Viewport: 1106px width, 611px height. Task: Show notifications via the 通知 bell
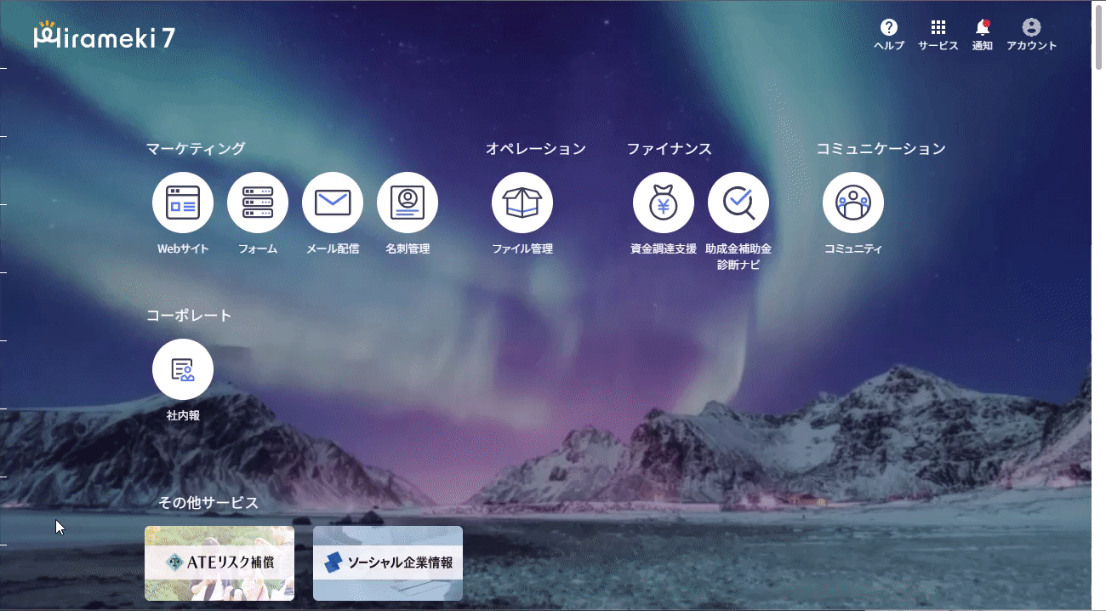[983, 28]
